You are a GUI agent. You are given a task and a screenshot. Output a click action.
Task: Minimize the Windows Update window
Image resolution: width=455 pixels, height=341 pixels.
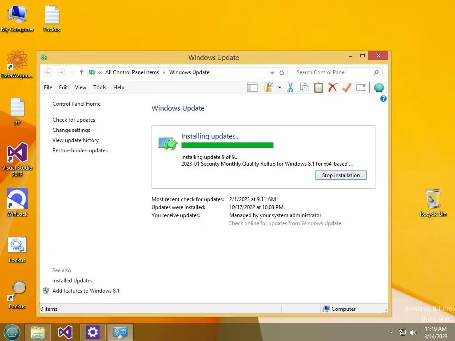click(x=351, y=56)
